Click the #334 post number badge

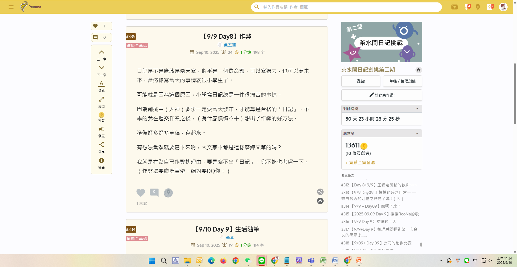131,229
